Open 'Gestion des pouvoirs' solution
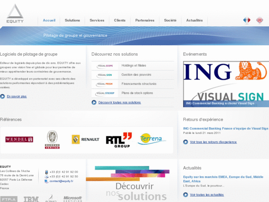This screenshot has height=202, width=269. pyautogui.click(x=137, y=74)
